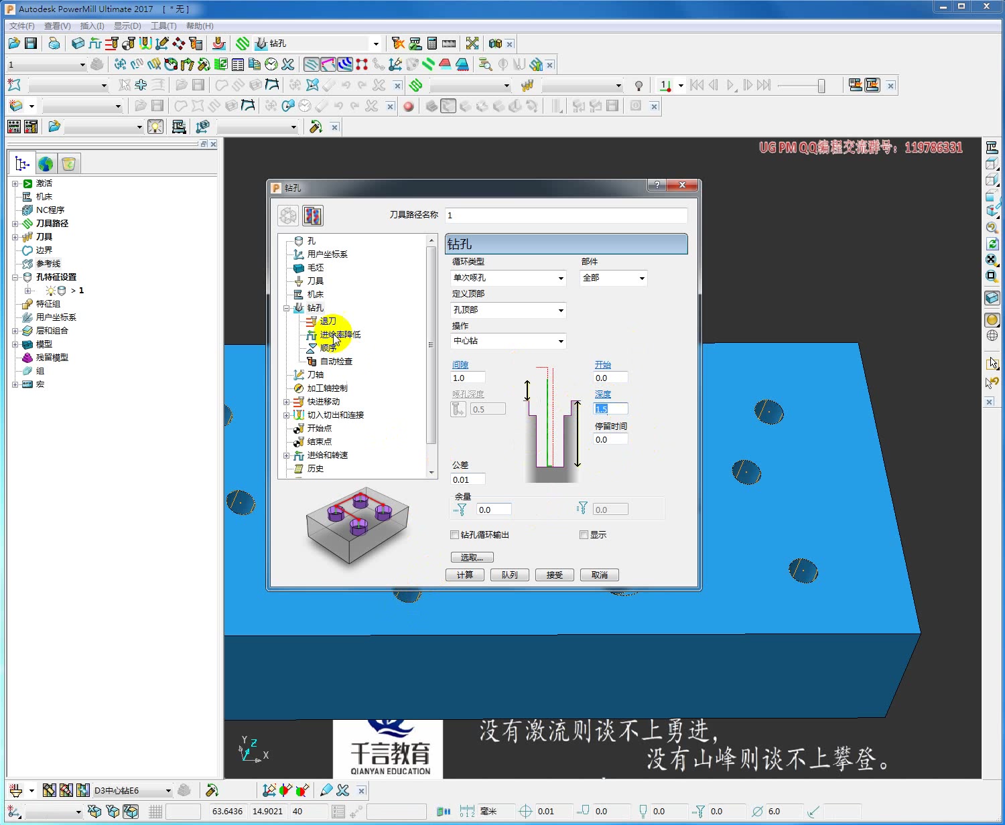The width and height of the screenshot is (1005, 825).
Task: Click the cursor selection icon in view toolbar
Action: coord(992,364)
